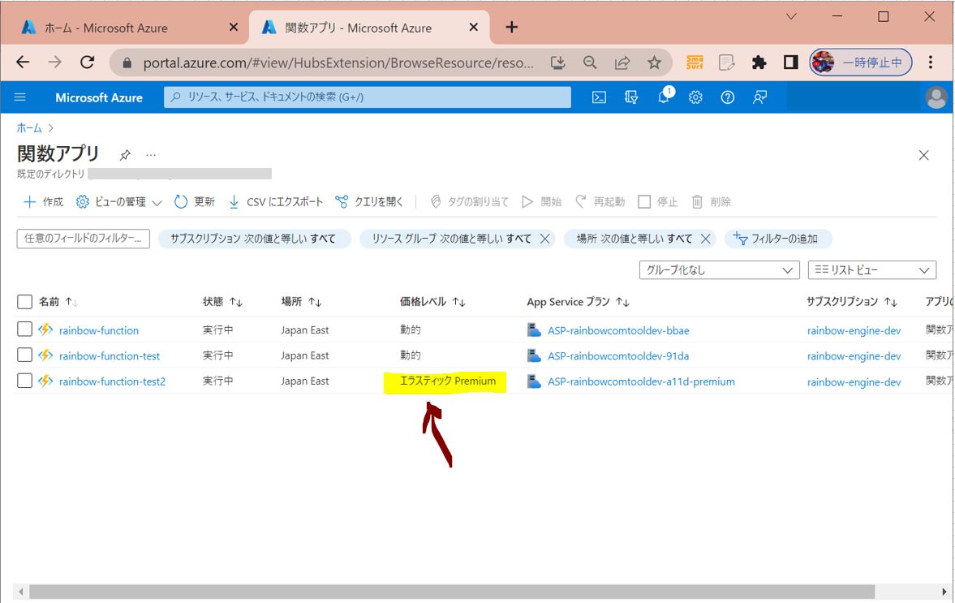The image size is (955, 603).
Task: Open the help question mark icon
Action: 728,97
